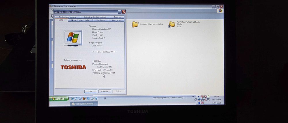
Task: Click the date 16-01-2026 in the tray
Action: click(x=216, y=103)
